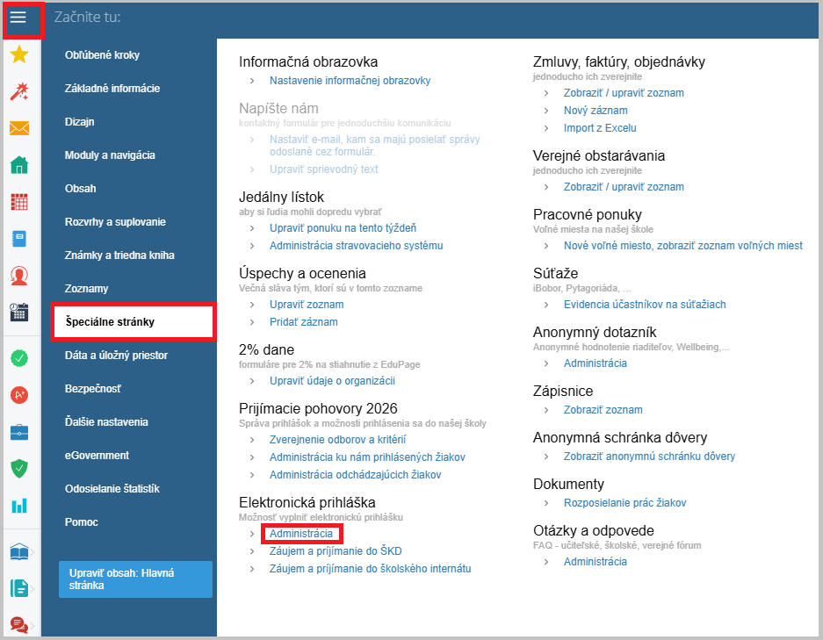Go to Bezpečnosť menu section
This screenshot has width=823, height=640.
coord(93,389)
